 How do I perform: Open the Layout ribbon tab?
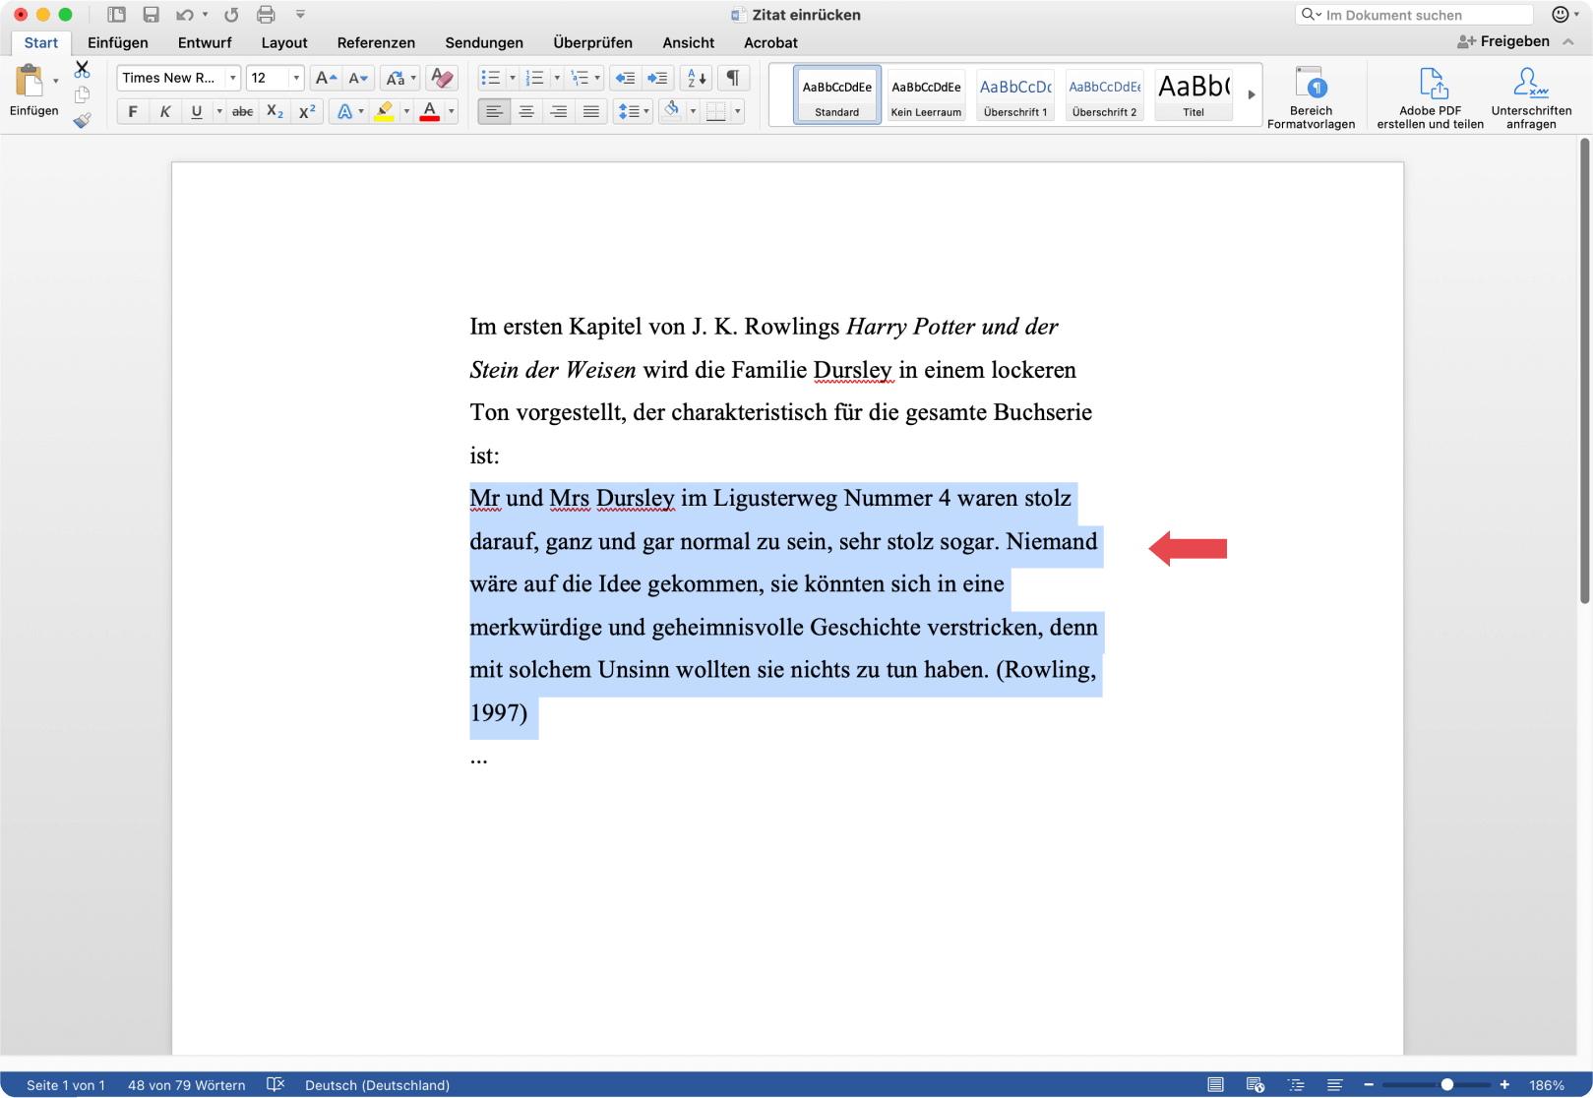pos(284,42)
